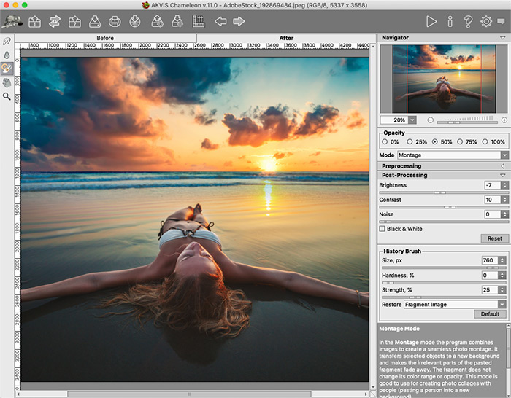The height and width of the screenshot is (398, 511).
Task: Open the Mode dropdown showing Montage
Action: (x=453, y=155)
